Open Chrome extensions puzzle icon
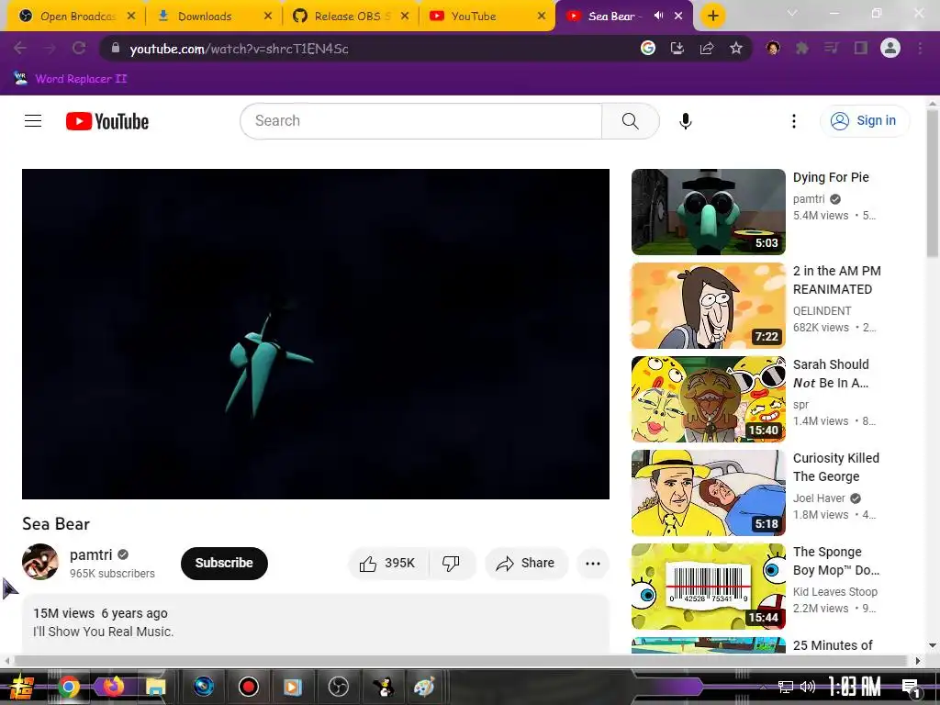940x705 pixels. 801,48
